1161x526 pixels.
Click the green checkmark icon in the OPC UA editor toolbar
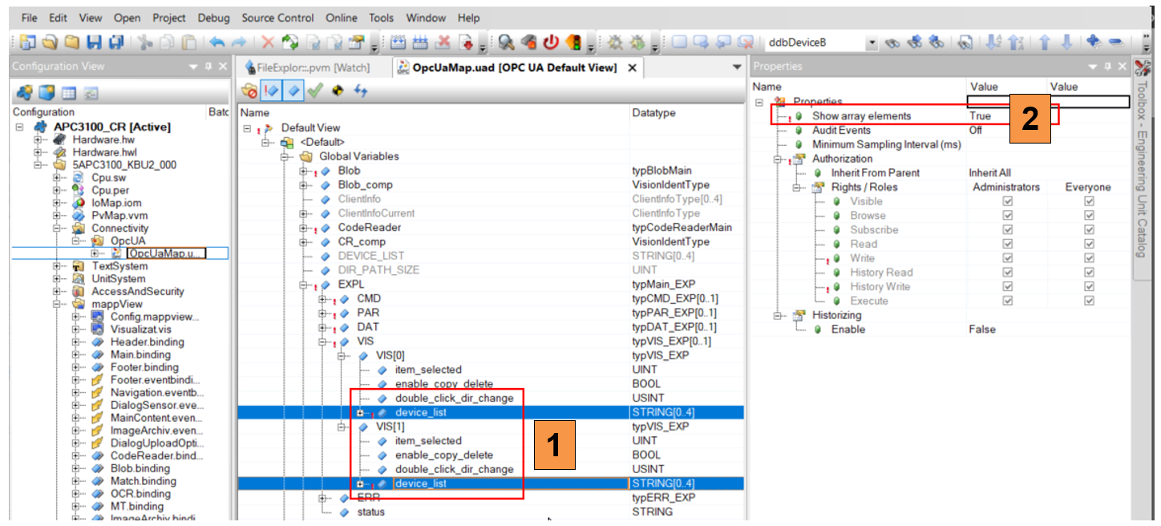pyautogui.click(x=315, y=91)
